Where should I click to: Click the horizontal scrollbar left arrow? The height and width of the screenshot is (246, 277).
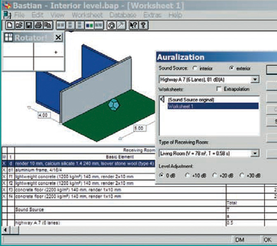pos(5,230)
